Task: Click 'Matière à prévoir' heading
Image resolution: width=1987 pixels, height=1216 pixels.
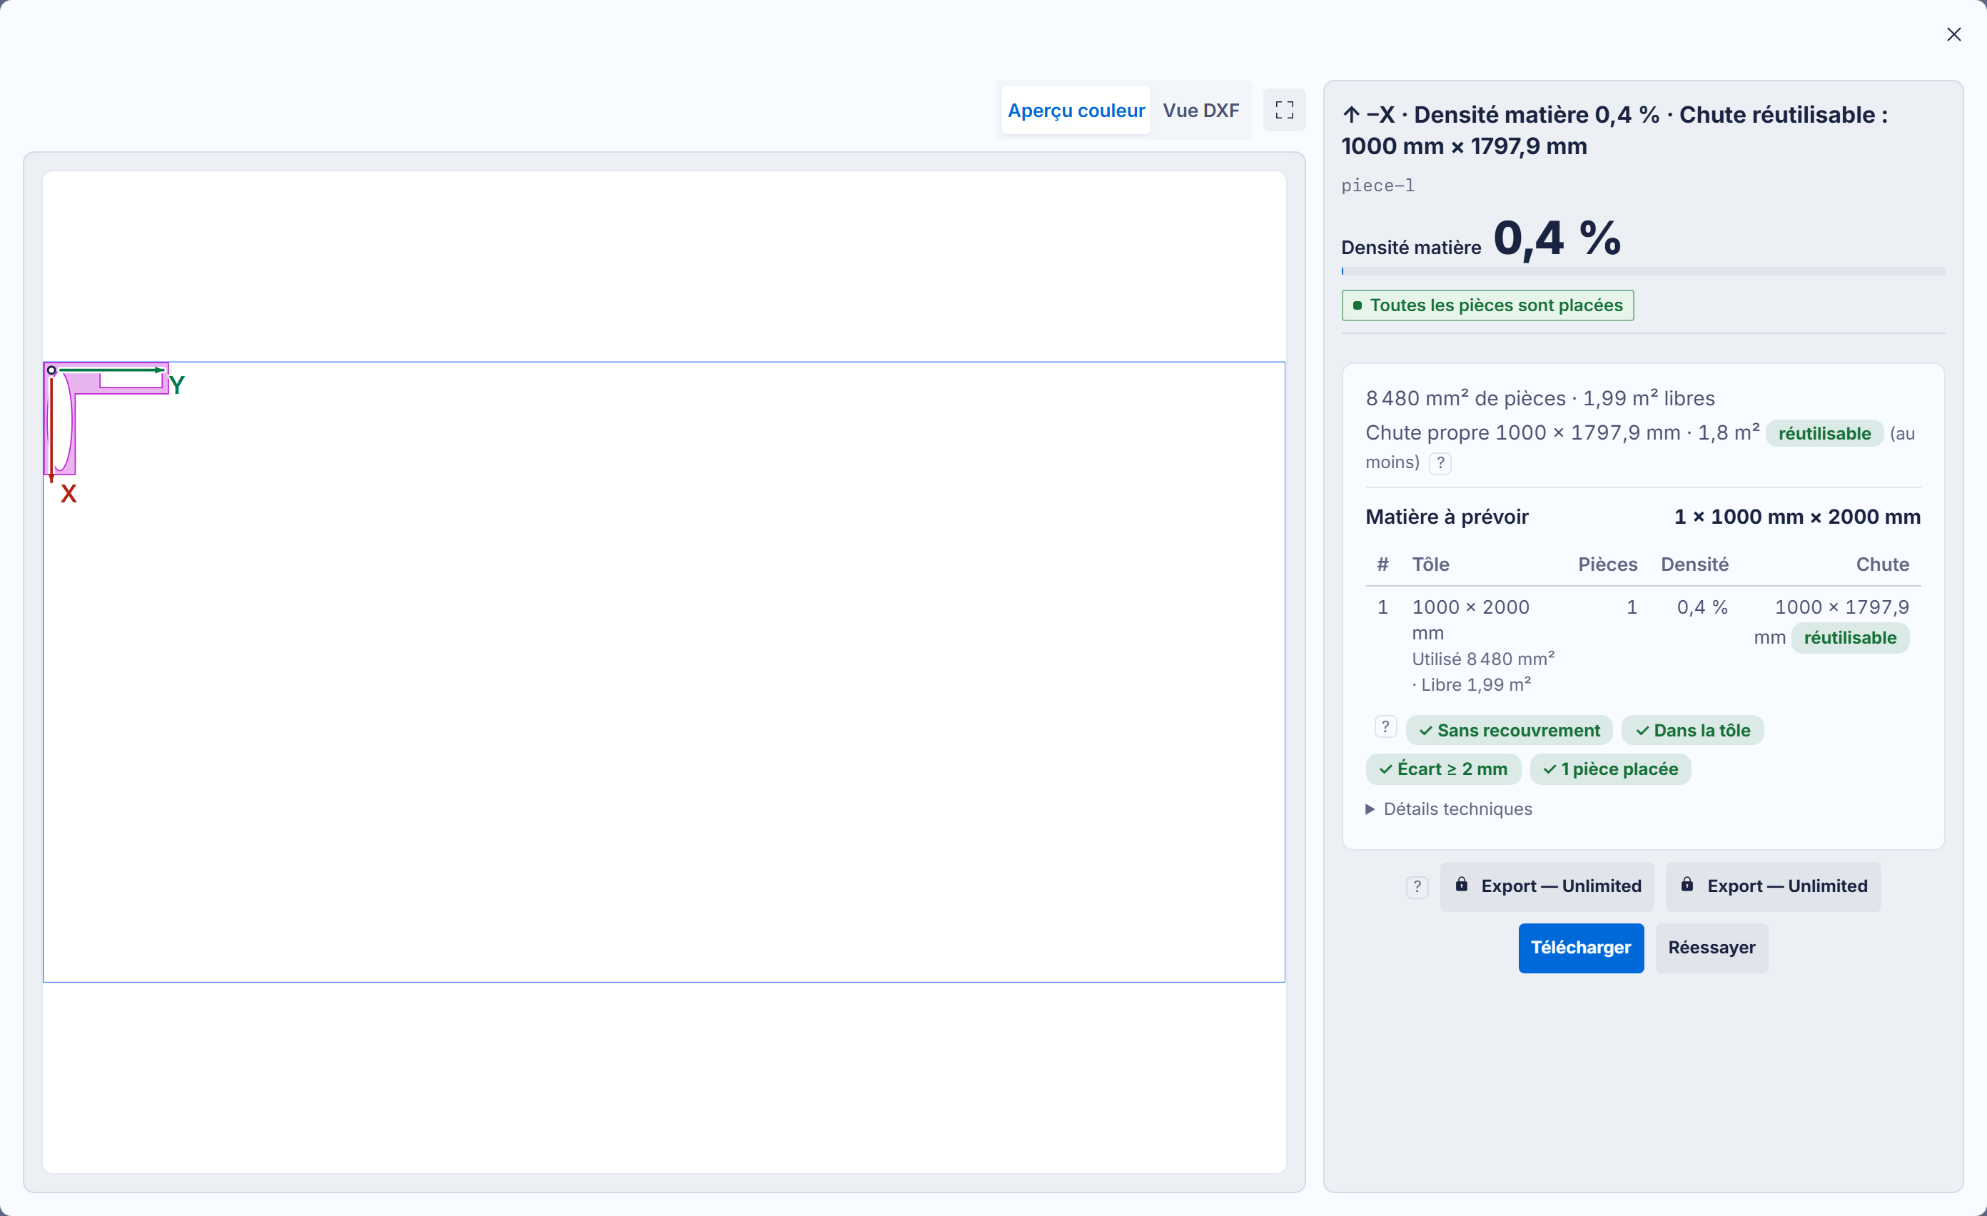Action: tap(1447, 517)
